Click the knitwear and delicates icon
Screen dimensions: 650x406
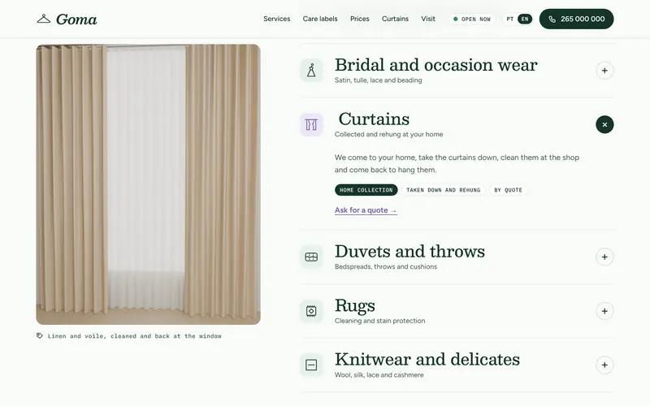pos(311,365)
